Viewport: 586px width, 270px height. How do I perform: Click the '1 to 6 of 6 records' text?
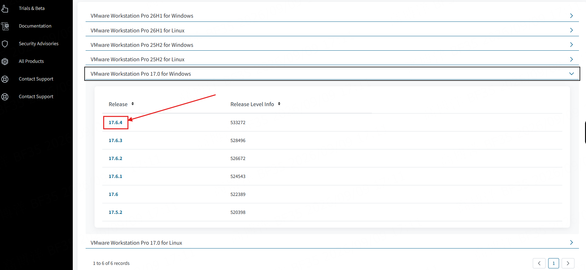tap(111, 263)
